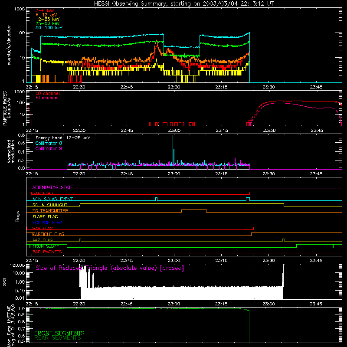Click the 'FLARE_FLAG' label
The height and width of the screenshot is (347, 347).
pyautogui.click(x=45, y=216)
